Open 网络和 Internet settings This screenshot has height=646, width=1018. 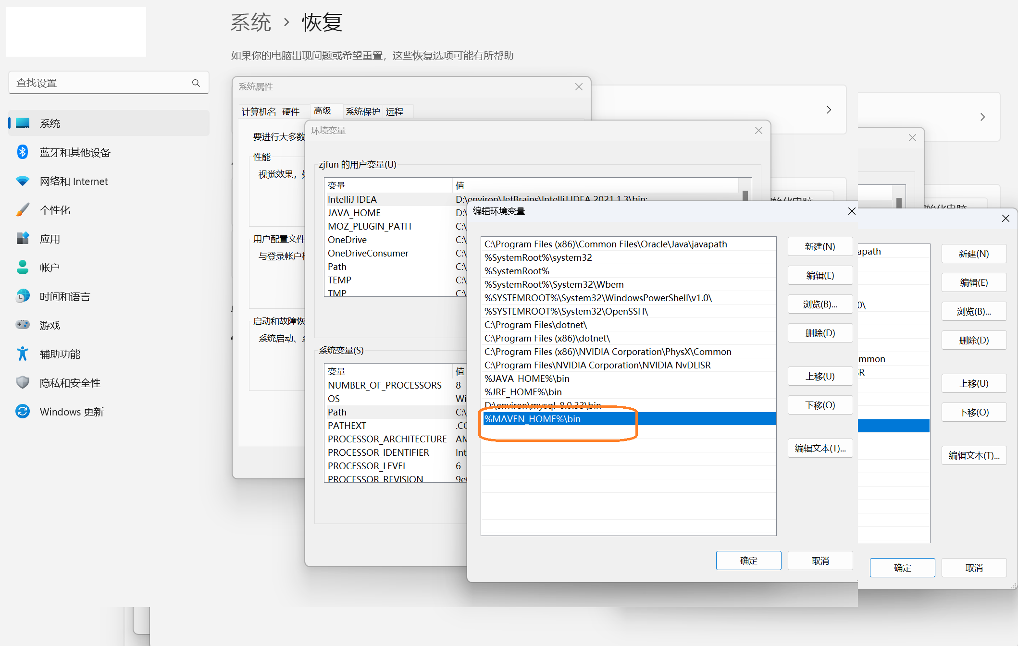tap(74, 181)
